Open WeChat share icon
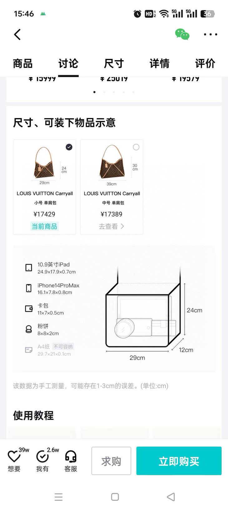The image size is (228, 511). point(182,34)
